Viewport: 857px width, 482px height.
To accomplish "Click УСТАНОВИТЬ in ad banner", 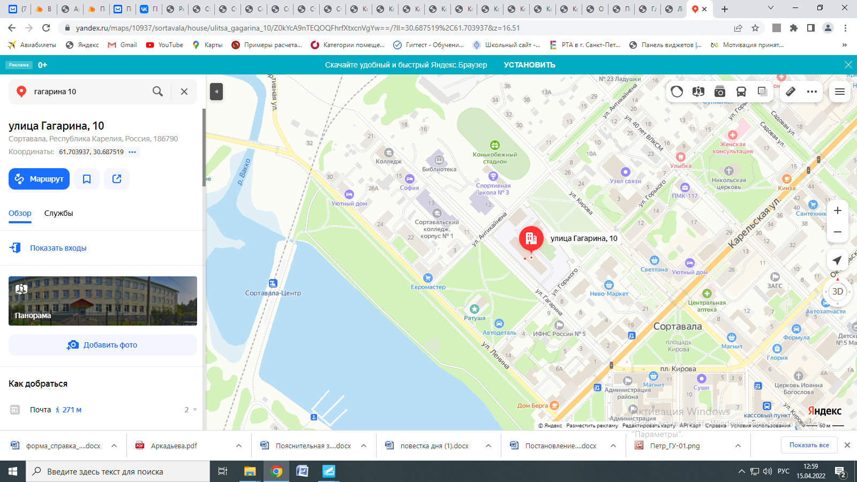I will pyautogui.click(x=529, y=65).
